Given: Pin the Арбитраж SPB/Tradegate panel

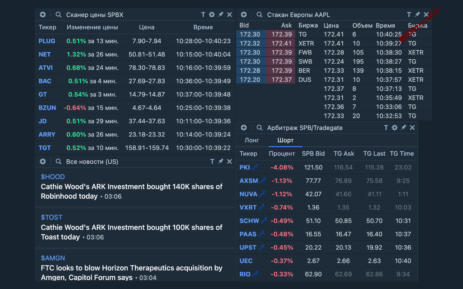Looking at the screenshot, I should pos(403,128).
